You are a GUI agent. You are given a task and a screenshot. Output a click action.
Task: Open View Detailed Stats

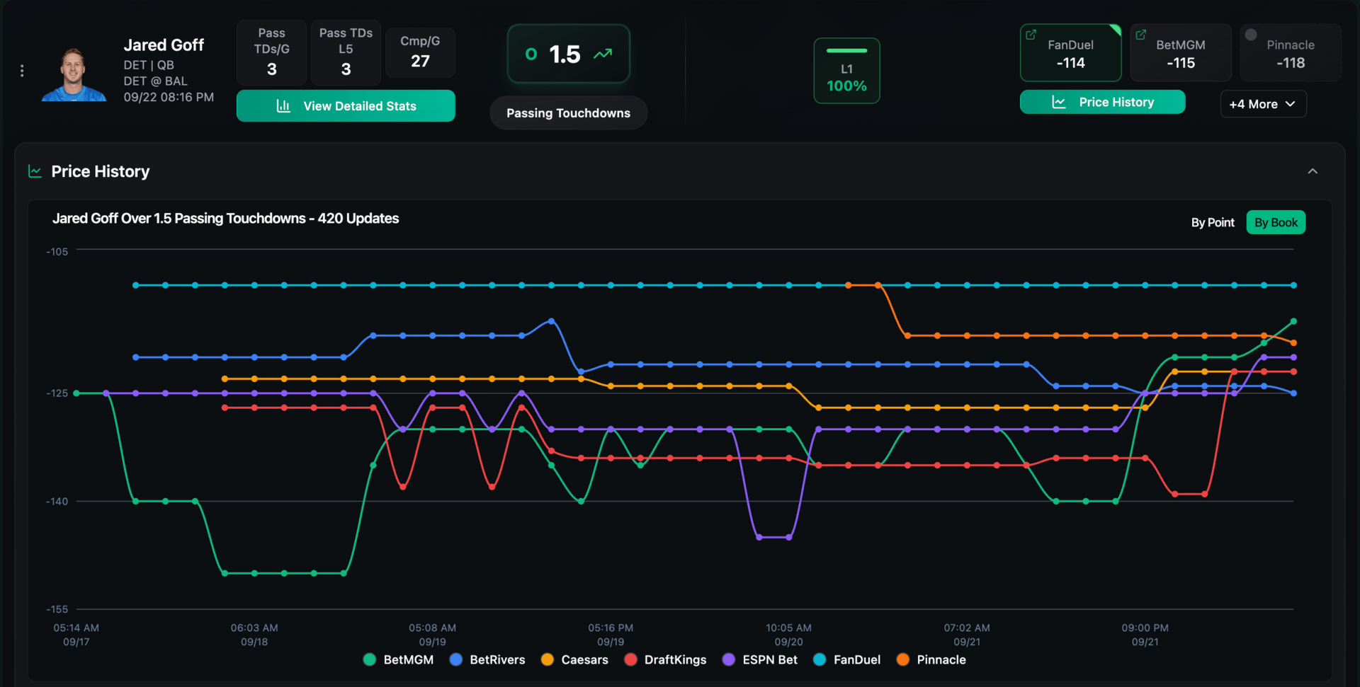346,106
